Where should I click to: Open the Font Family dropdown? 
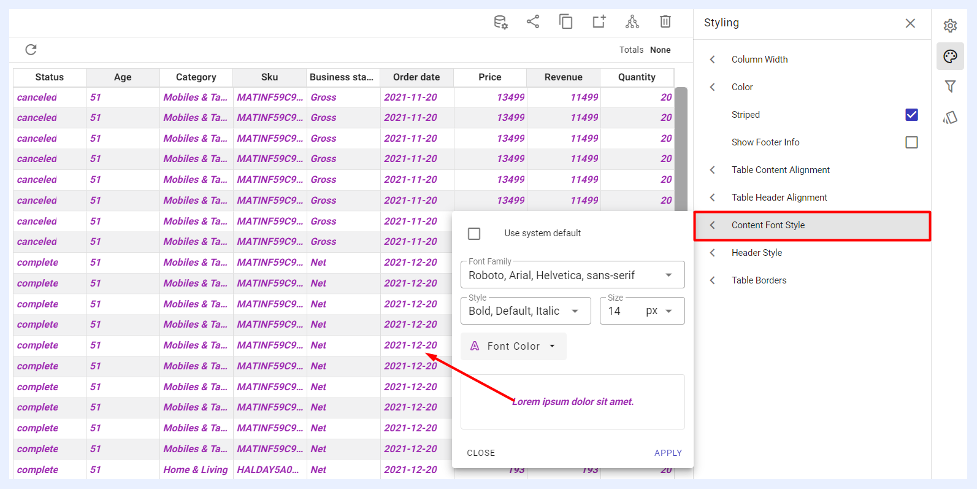pos(572,275)
